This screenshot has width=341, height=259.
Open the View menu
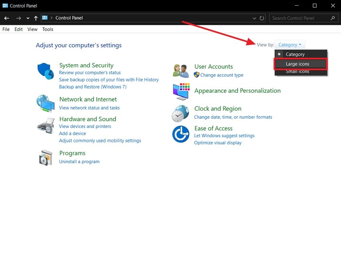coord(32,29)
